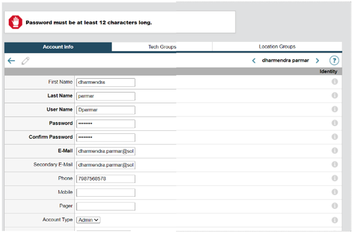This screenshot has height=234, width=353.
Task: Click the Last Name input field
Action: point(106,96)
